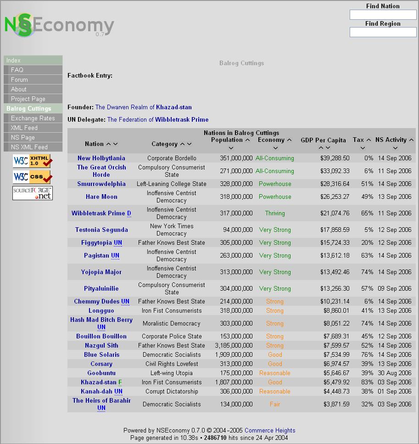Click the Find Region search box
Viewport: 419px width, 444px height.
383,32
